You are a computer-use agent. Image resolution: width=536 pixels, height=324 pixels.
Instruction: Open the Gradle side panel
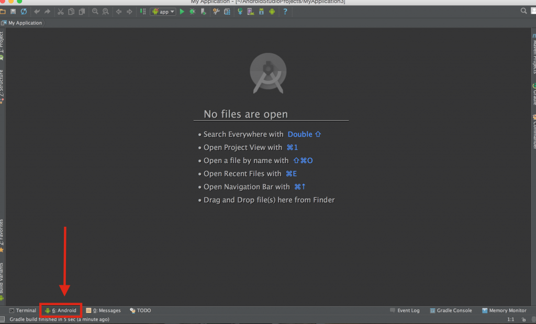[533, 94]
